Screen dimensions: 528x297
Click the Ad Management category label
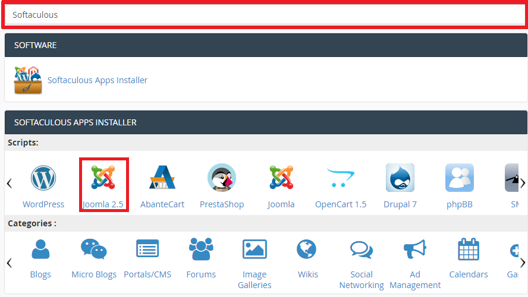click(x=415, y=280)
